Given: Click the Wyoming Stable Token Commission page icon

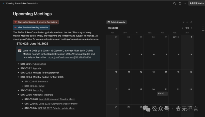Looking at the screenshot, I should (3, 4).
